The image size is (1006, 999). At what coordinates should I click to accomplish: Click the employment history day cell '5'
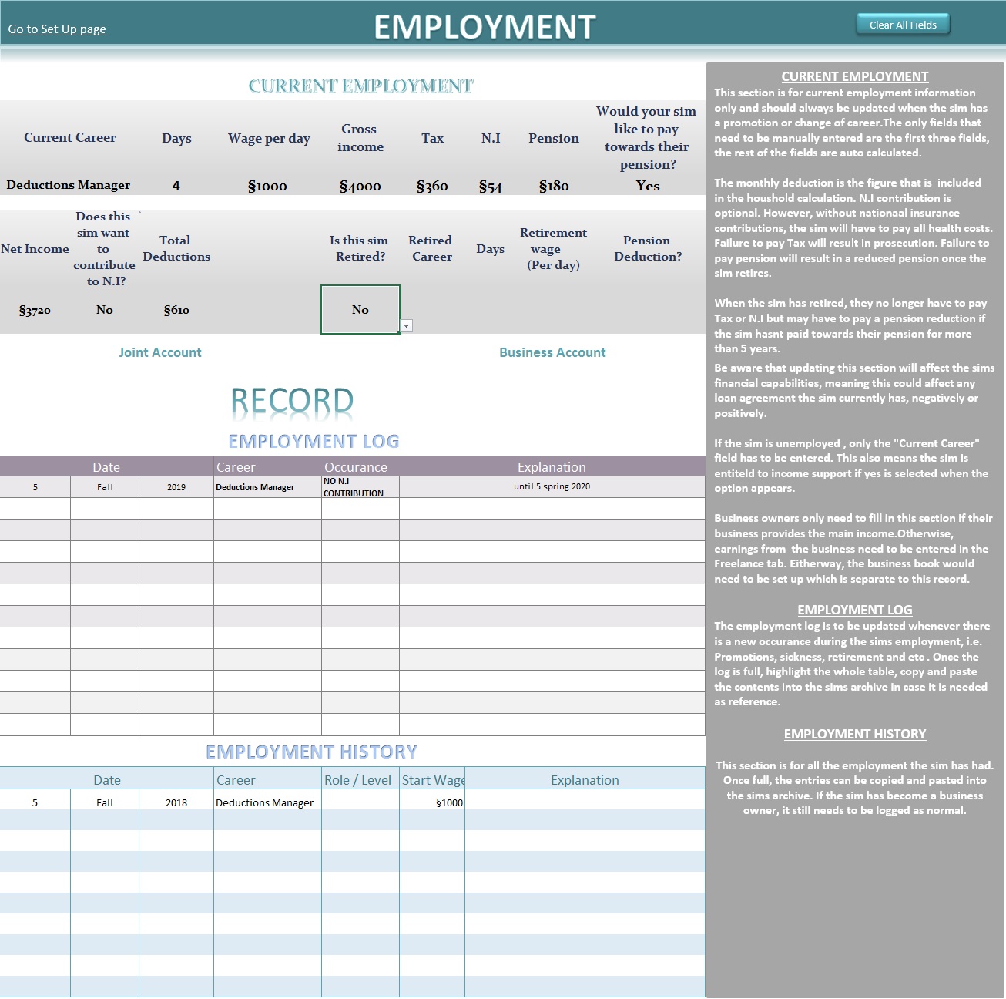click(35, 802)
